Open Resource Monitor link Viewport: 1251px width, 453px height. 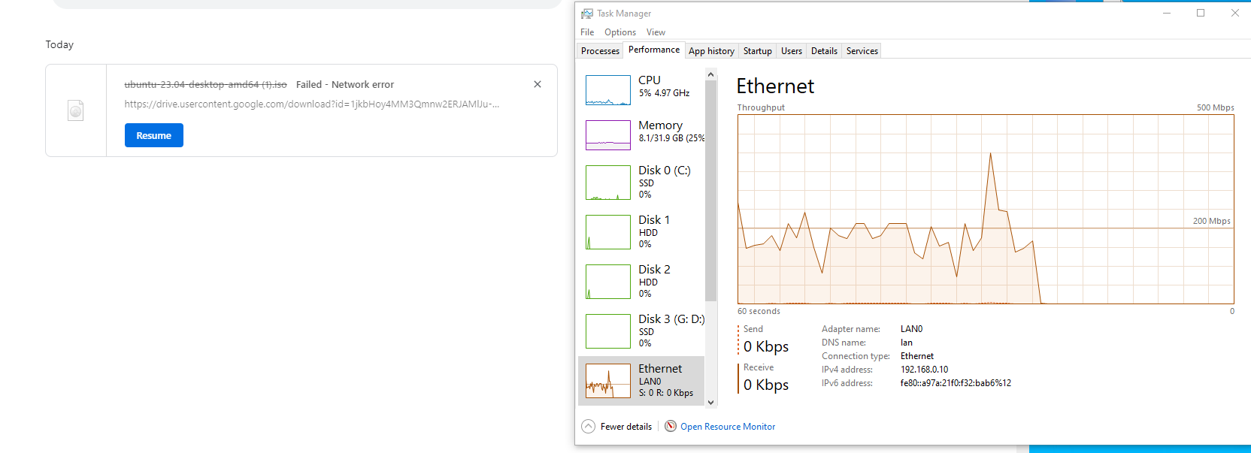coord(728,427)
